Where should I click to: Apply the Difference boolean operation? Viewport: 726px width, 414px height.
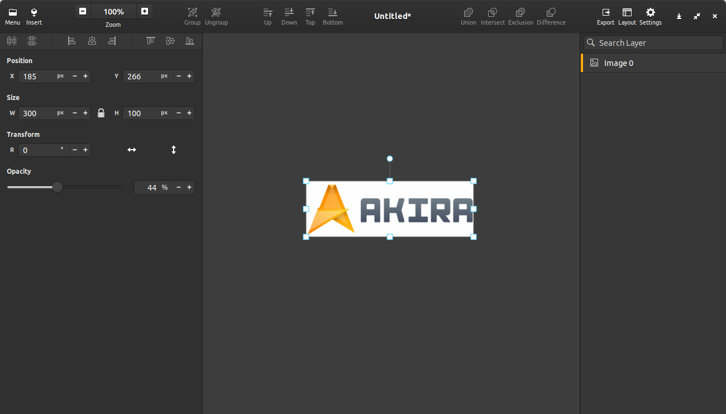coord(551,16)
